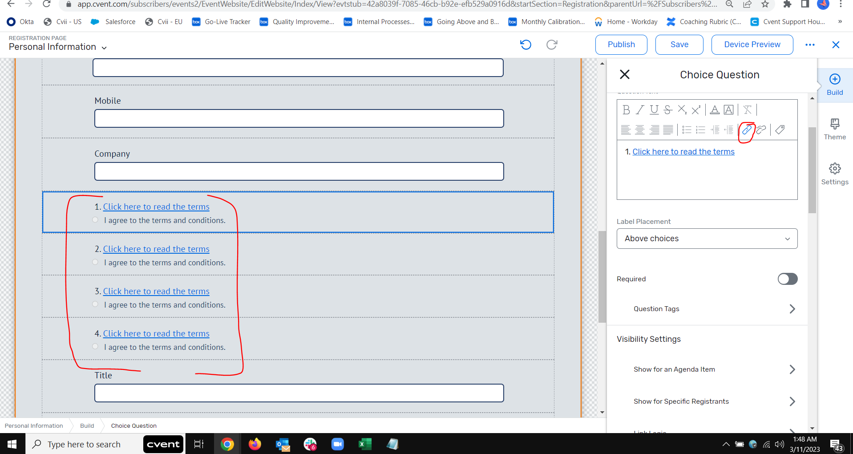Select agree radio button for question 1
The height and width of the screenshot is (454, 853).
95,220
